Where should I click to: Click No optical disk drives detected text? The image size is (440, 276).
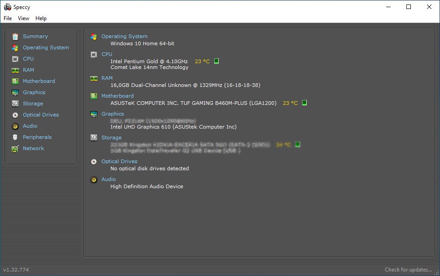150,168
